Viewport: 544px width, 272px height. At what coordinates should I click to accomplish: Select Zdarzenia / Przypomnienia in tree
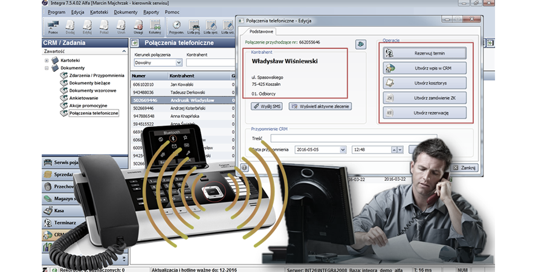(97, 76)
